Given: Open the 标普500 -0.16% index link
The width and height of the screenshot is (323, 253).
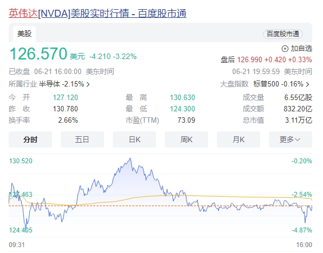Looking at the screenshot, I should [279, 84].
